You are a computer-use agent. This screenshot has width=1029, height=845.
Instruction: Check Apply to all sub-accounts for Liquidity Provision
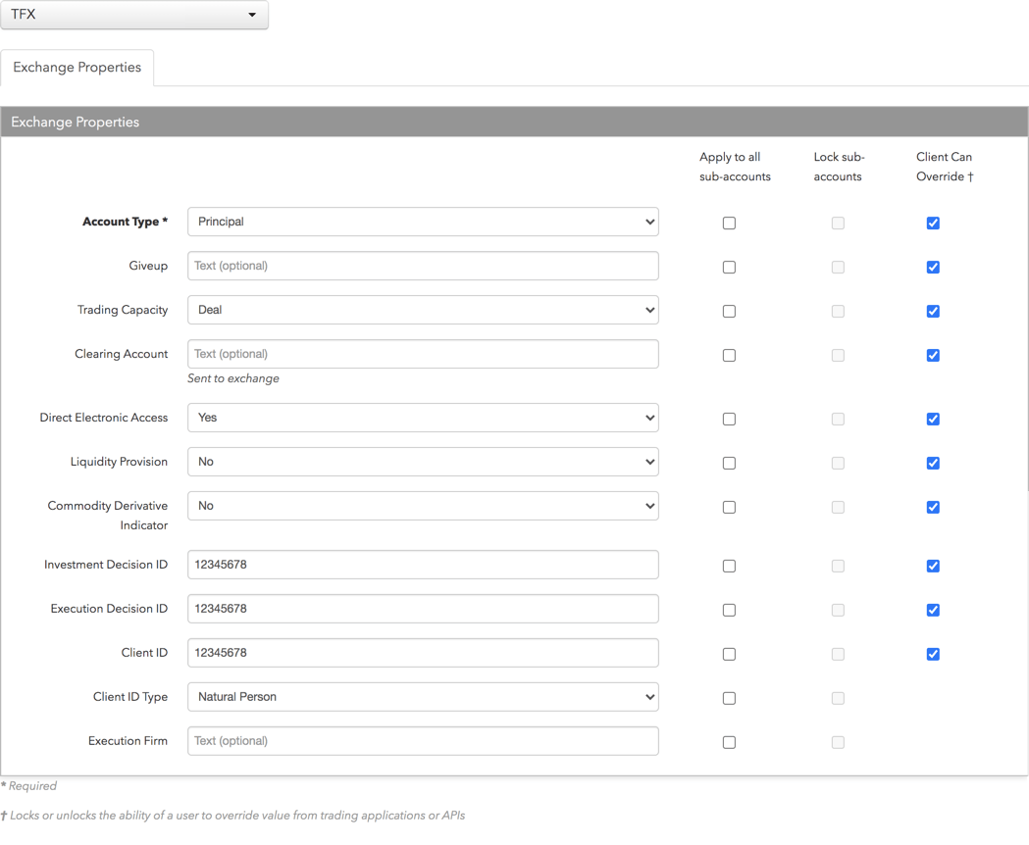(x=729, y=463)
